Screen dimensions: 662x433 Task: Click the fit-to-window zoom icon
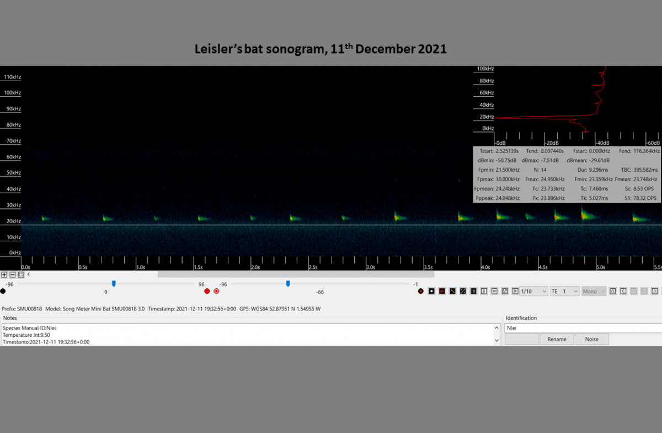(21, 274)
